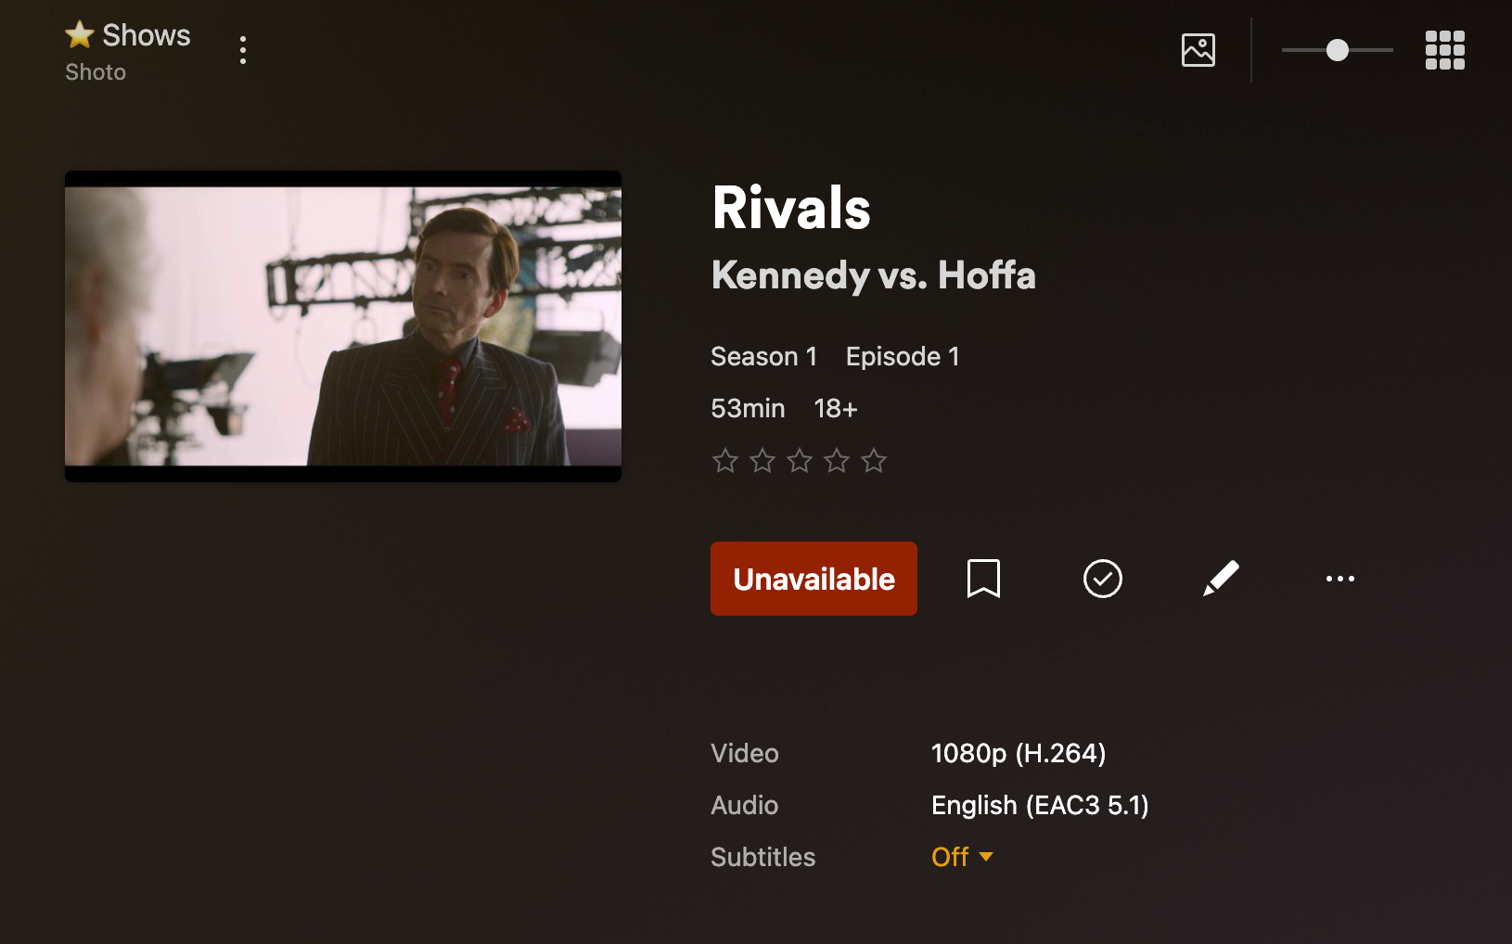The width and height of the screenshot is (1512, 944).
Task: Click the artwork image icon in toolbar
Action: pyautogui.click(x=1198, y=50)
